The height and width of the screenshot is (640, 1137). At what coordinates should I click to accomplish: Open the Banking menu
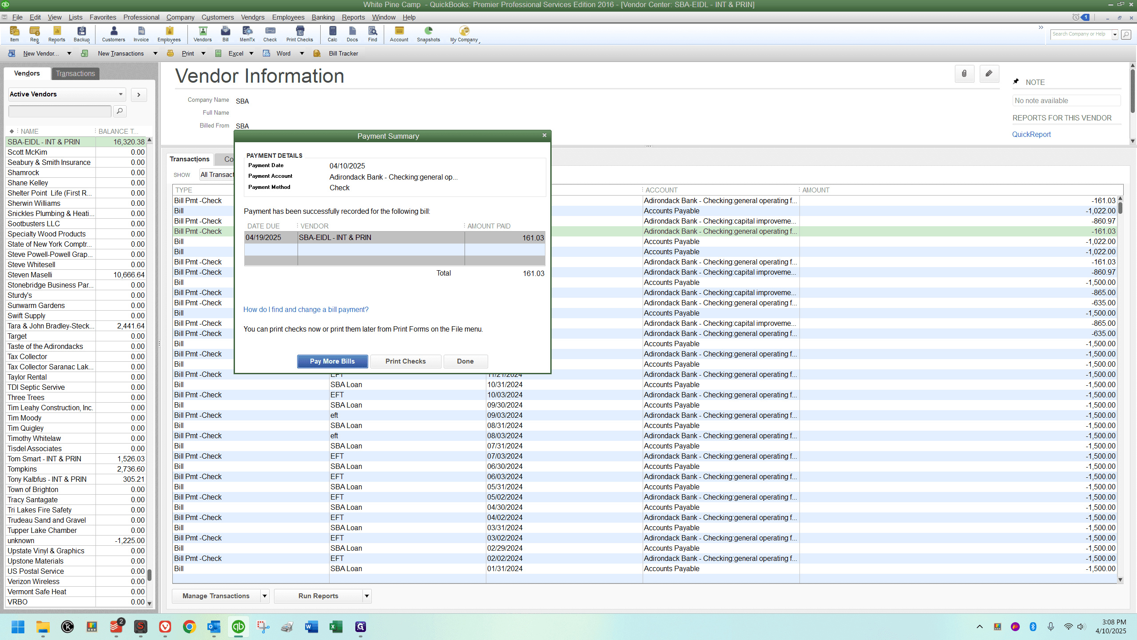[x=323, y=17]
